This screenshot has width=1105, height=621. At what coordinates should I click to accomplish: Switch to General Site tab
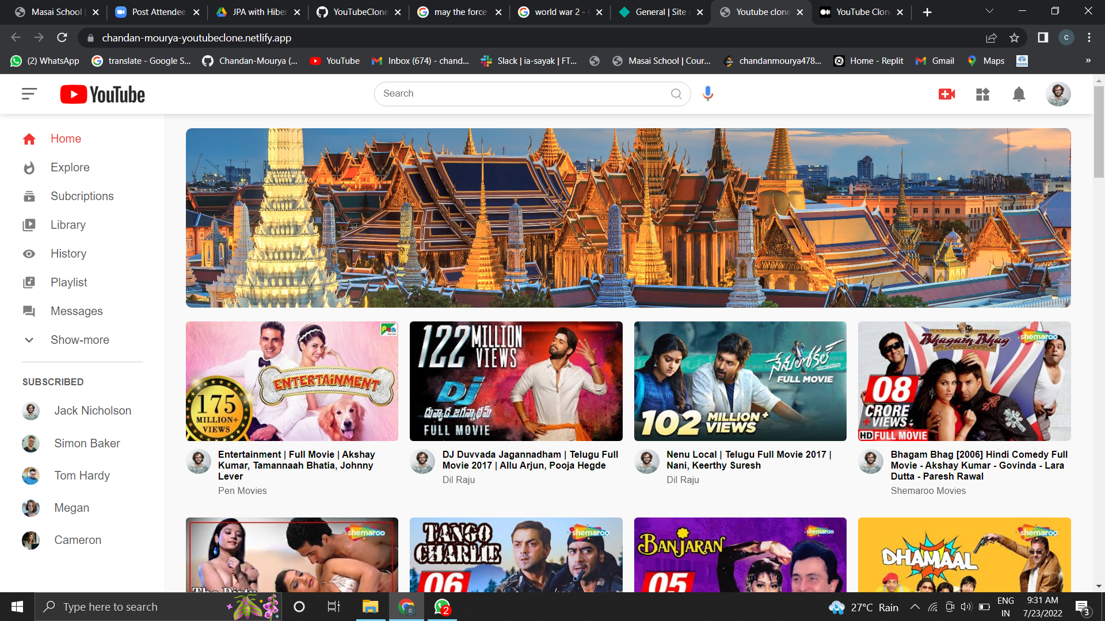pos(662,11)
